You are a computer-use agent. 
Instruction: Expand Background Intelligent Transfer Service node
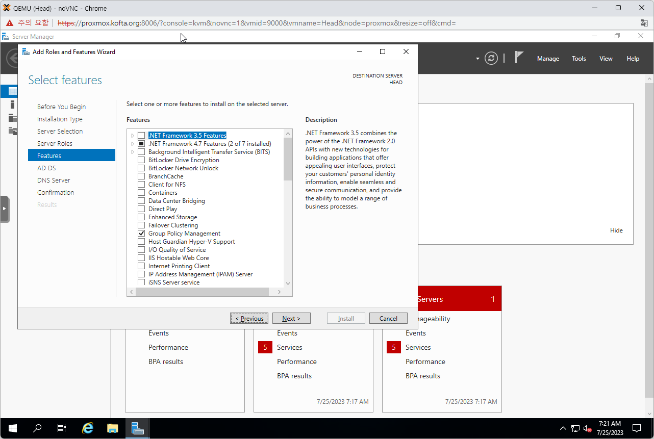point(133,152)
